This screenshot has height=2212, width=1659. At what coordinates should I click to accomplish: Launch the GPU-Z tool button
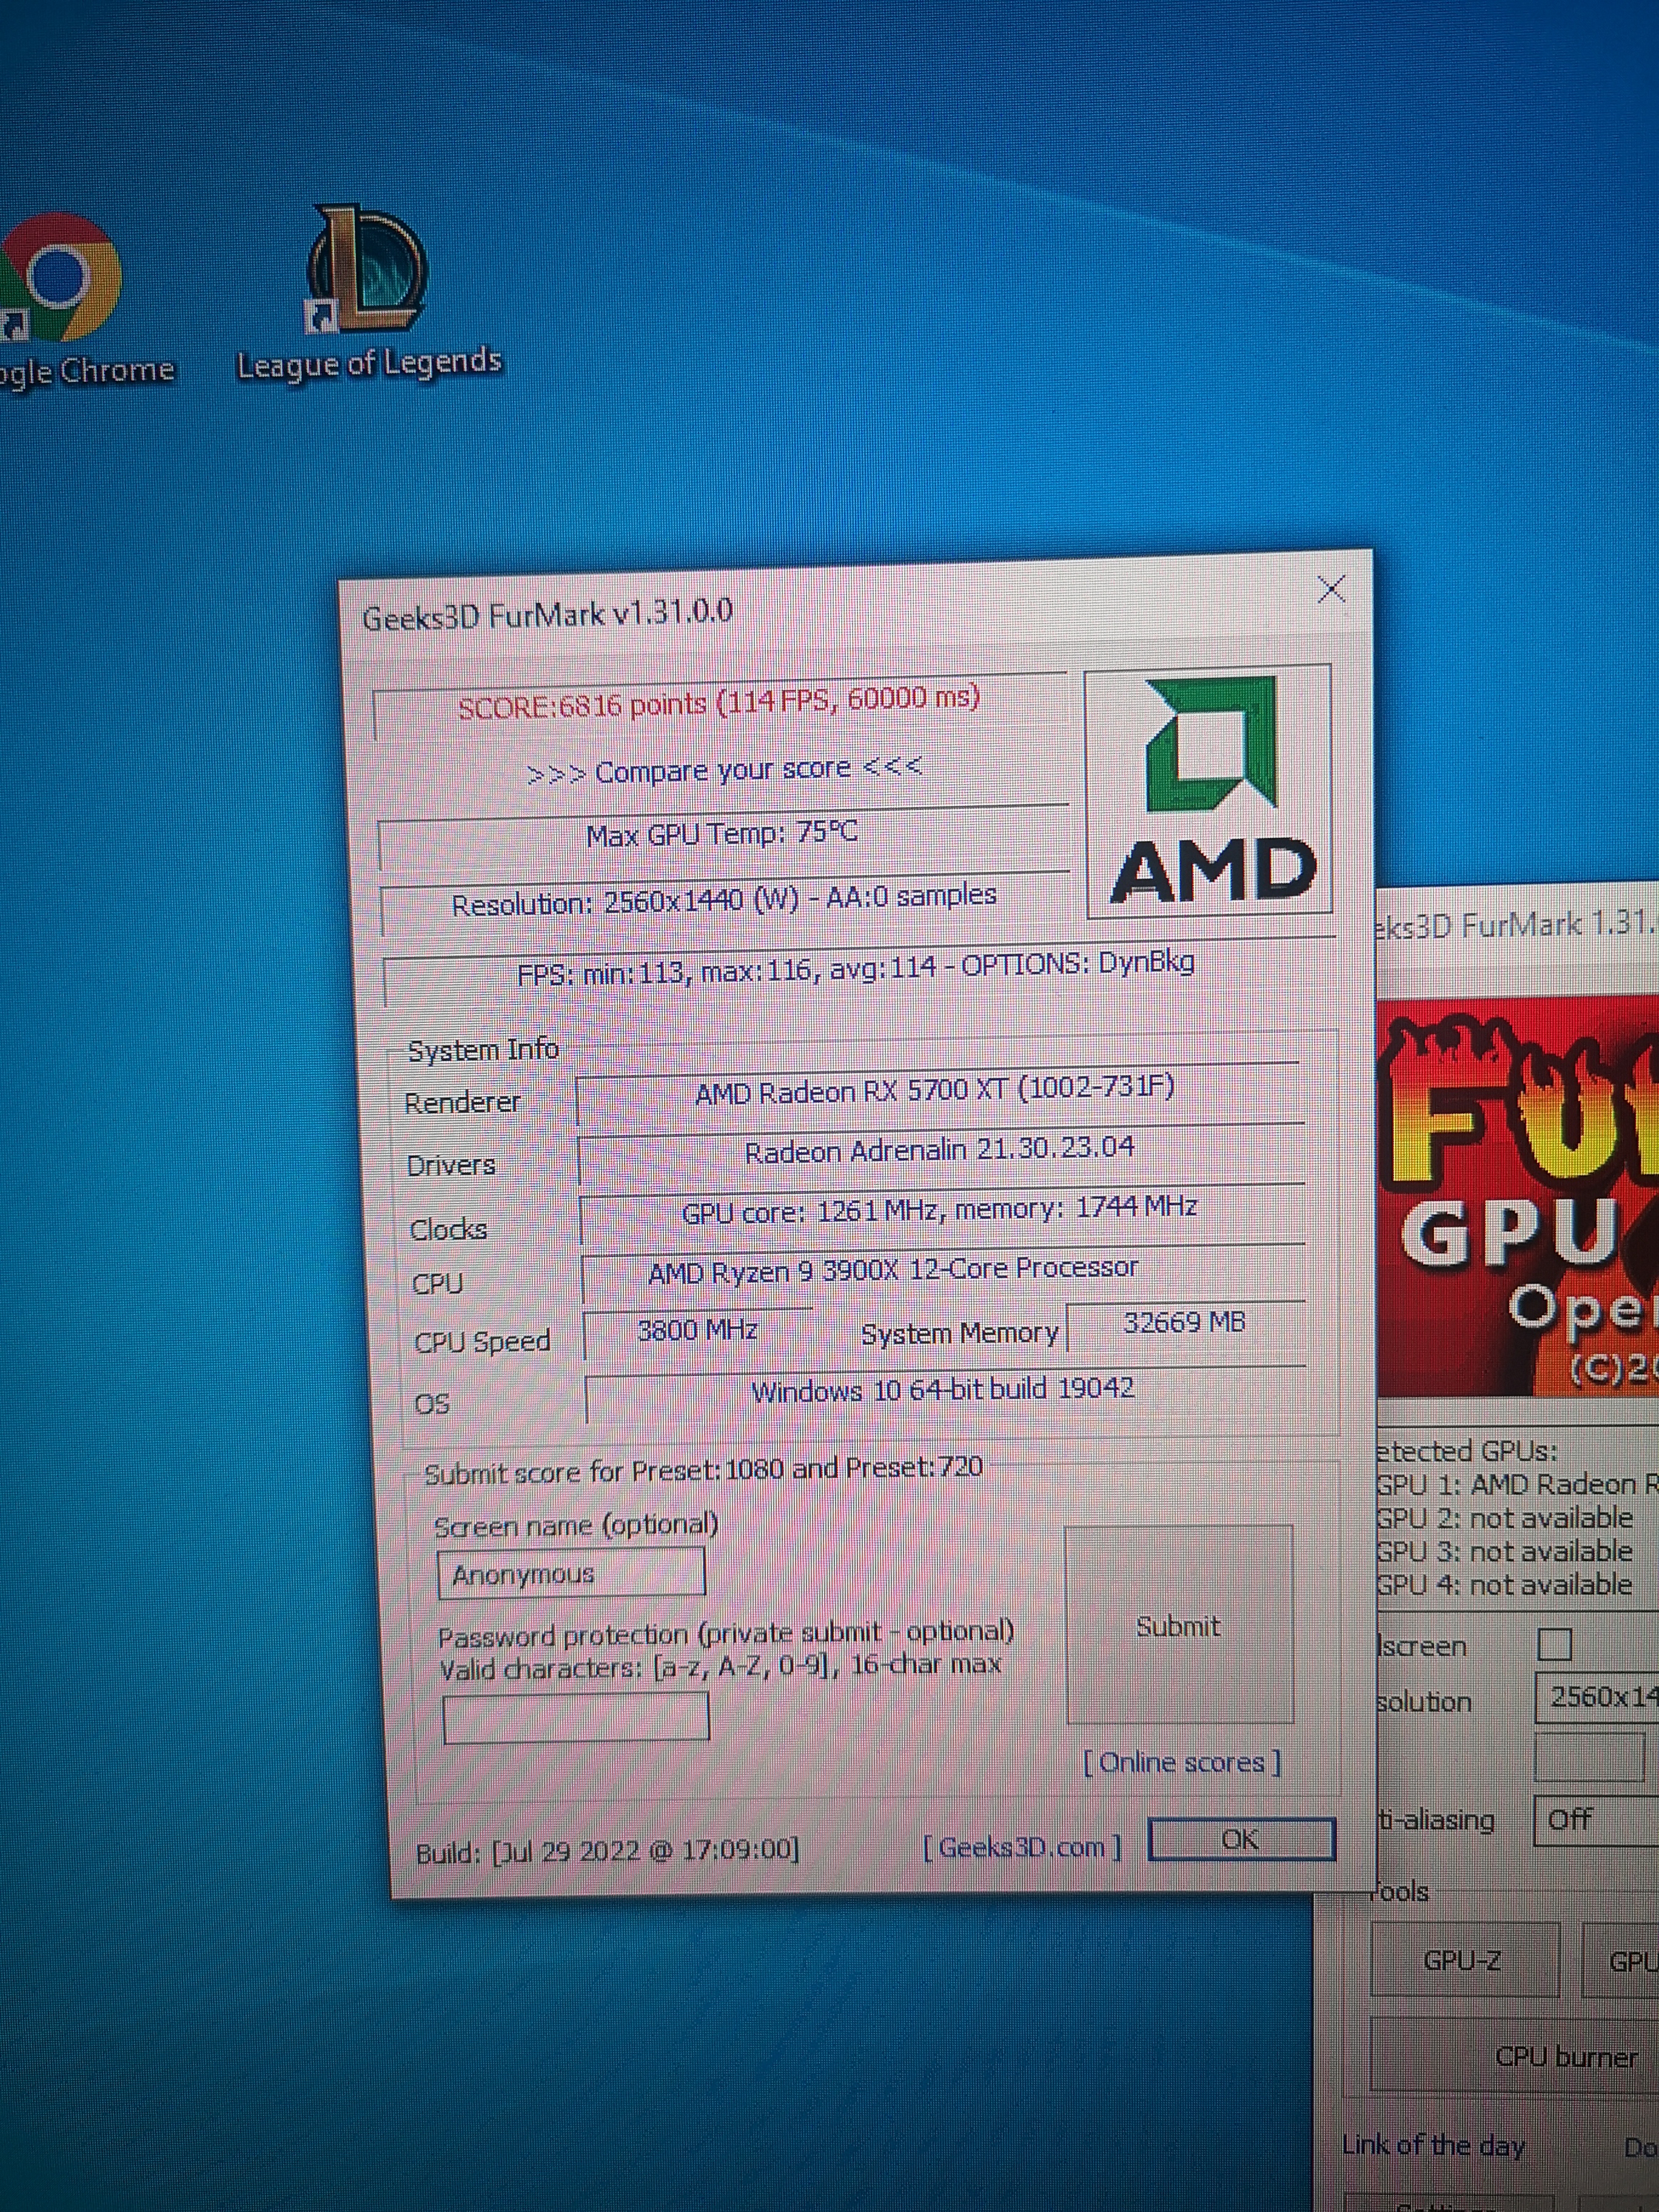click(x=1463, y=1961)
